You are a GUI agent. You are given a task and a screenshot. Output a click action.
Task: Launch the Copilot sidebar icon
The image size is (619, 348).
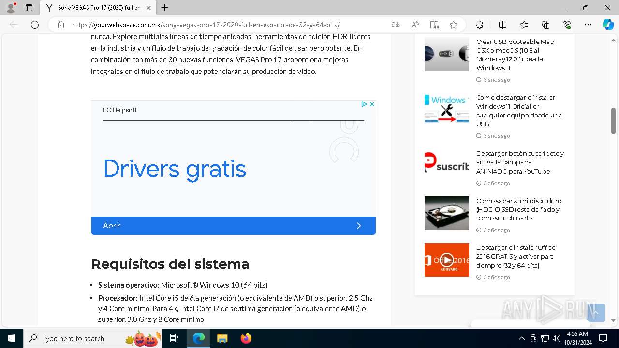click(x=608, y=25)
